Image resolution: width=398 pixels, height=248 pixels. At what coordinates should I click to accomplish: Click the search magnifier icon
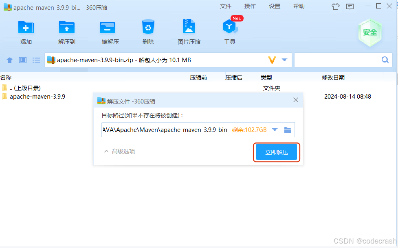point(385,60)
